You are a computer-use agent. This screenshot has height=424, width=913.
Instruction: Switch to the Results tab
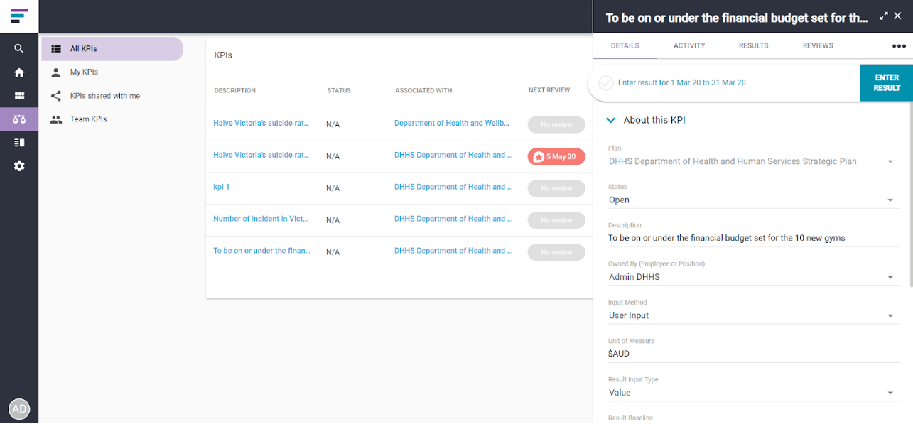coord(753,45)
